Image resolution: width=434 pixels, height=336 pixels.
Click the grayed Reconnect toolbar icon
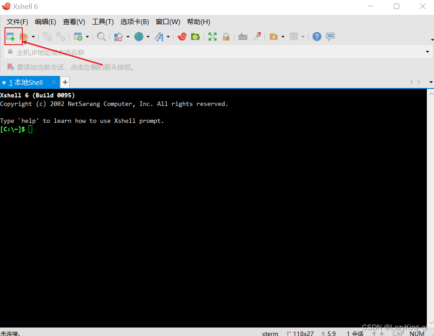47,37
